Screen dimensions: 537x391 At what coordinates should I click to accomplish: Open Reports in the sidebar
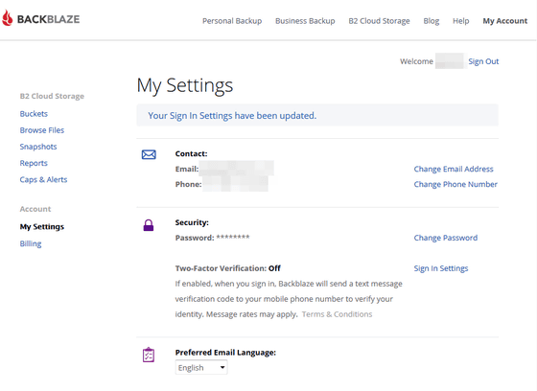[34, 163]
